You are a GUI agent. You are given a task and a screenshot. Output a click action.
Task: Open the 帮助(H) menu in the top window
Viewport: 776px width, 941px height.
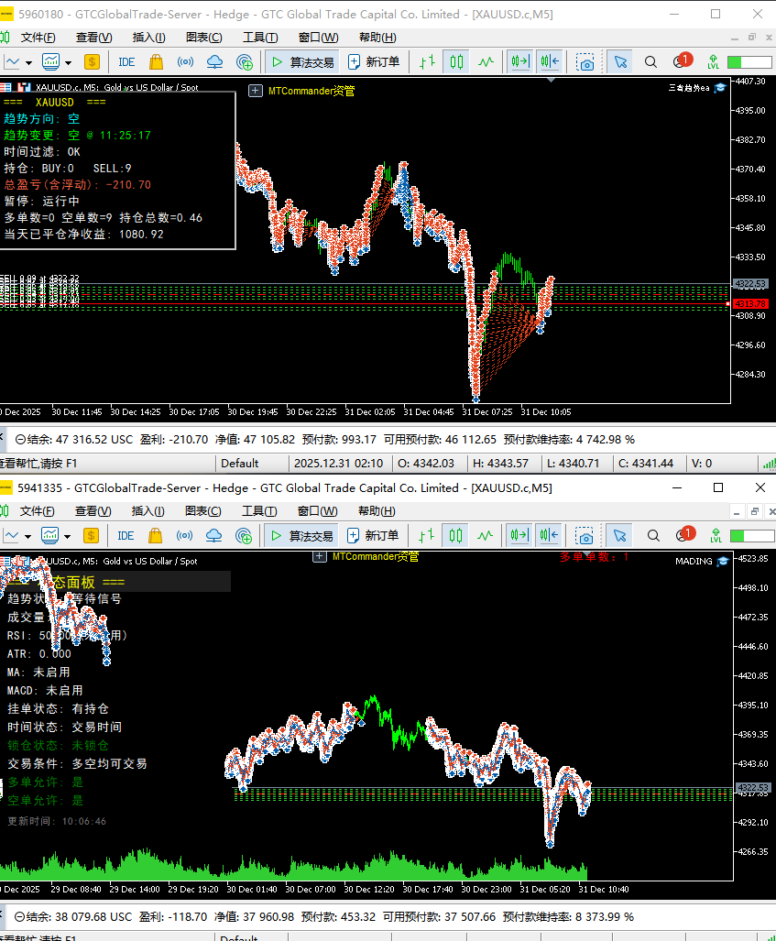click(377, 38)
